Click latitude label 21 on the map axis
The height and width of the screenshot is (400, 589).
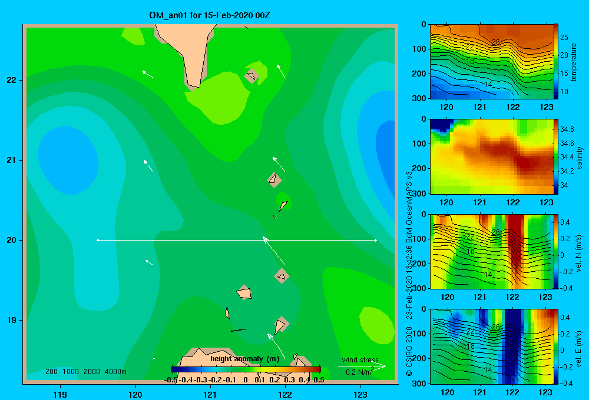(11, 160)
